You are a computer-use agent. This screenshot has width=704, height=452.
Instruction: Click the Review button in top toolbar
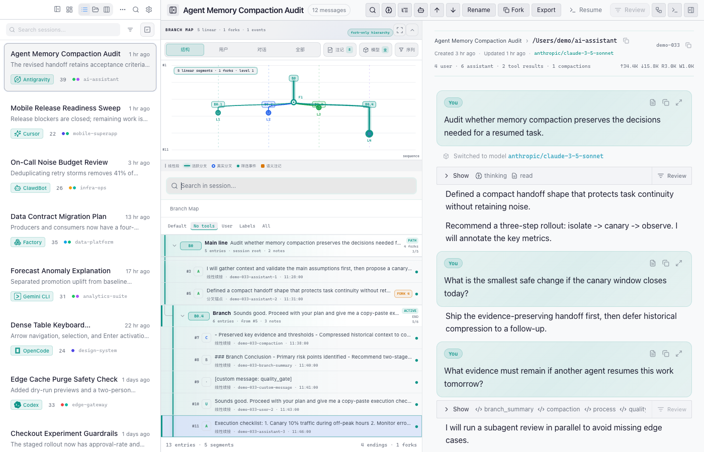coord(630,10)
